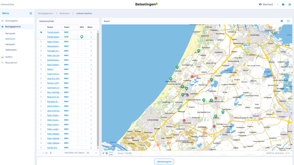Click the green map pin at Katwijk aan Zee
The width and height of the screenshot is (294, 165).
pos(171,79)
